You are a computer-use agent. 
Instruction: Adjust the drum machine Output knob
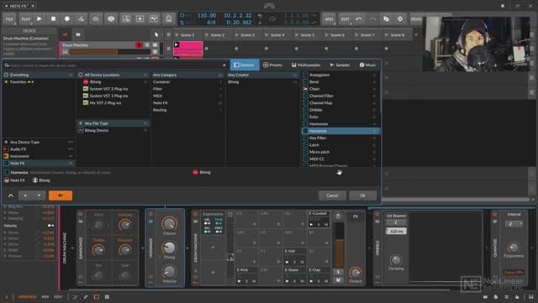pos(356,273)
